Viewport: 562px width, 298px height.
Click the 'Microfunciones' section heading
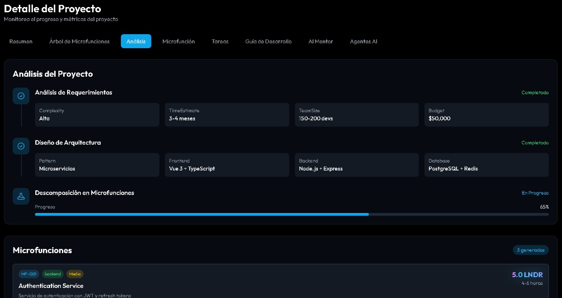point(42,250)
